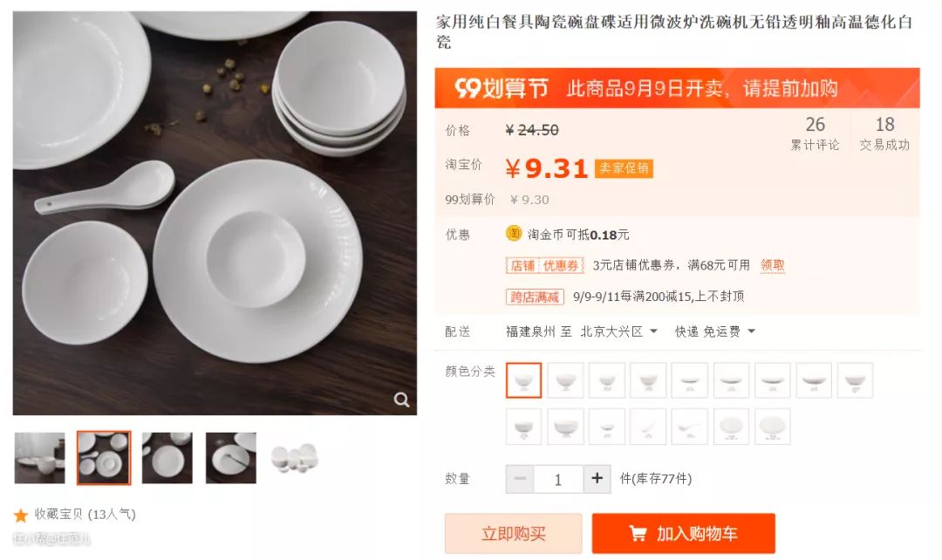The width and height of the screenshot is (942, 560).
Task: Click the quantity input field
Action: click(x=558, y=479)
